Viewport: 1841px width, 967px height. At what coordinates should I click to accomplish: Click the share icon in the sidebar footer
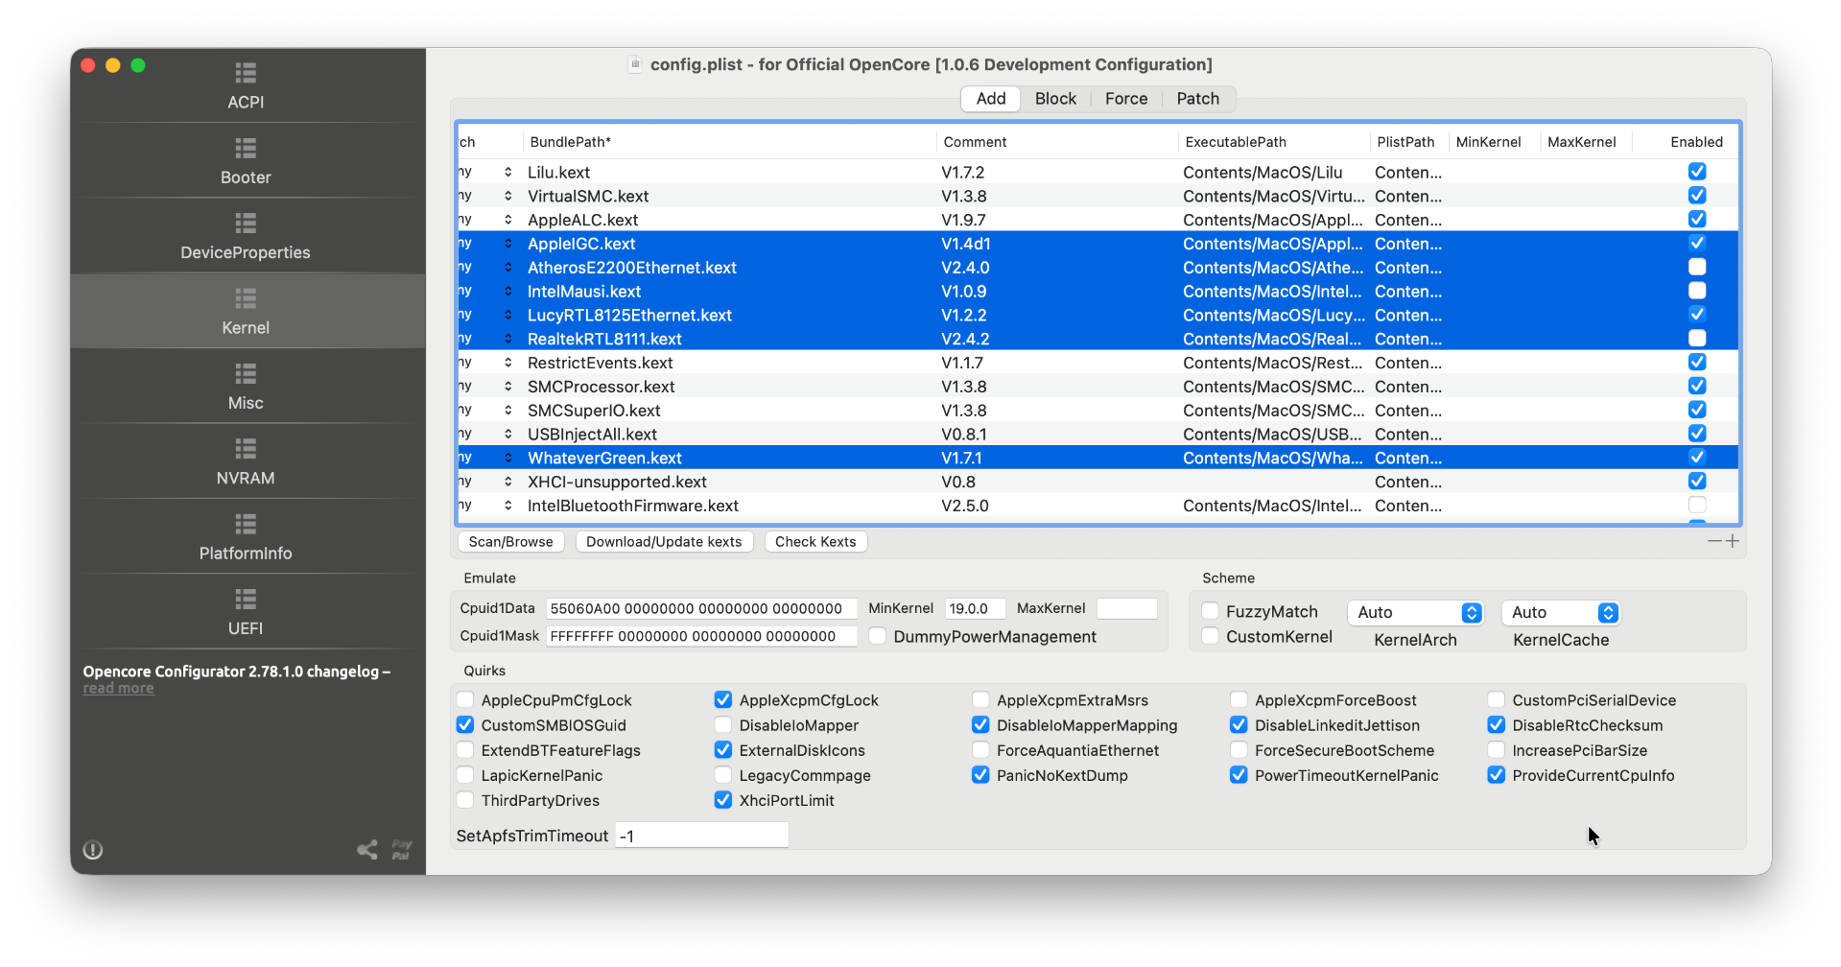(367, 849)
